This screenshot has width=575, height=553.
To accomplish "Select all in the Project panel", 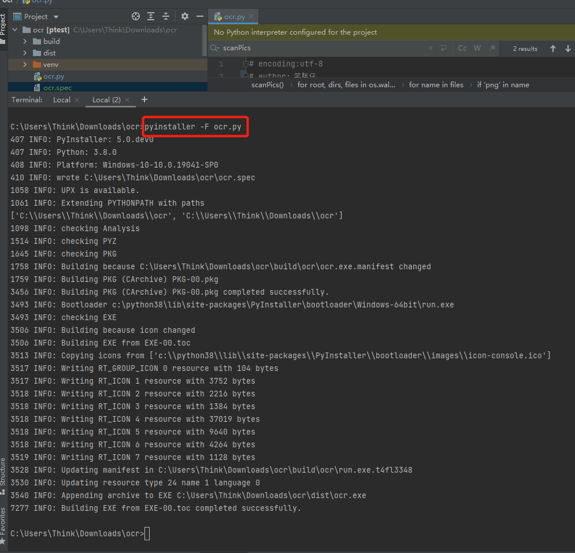I will click(135, 16).
